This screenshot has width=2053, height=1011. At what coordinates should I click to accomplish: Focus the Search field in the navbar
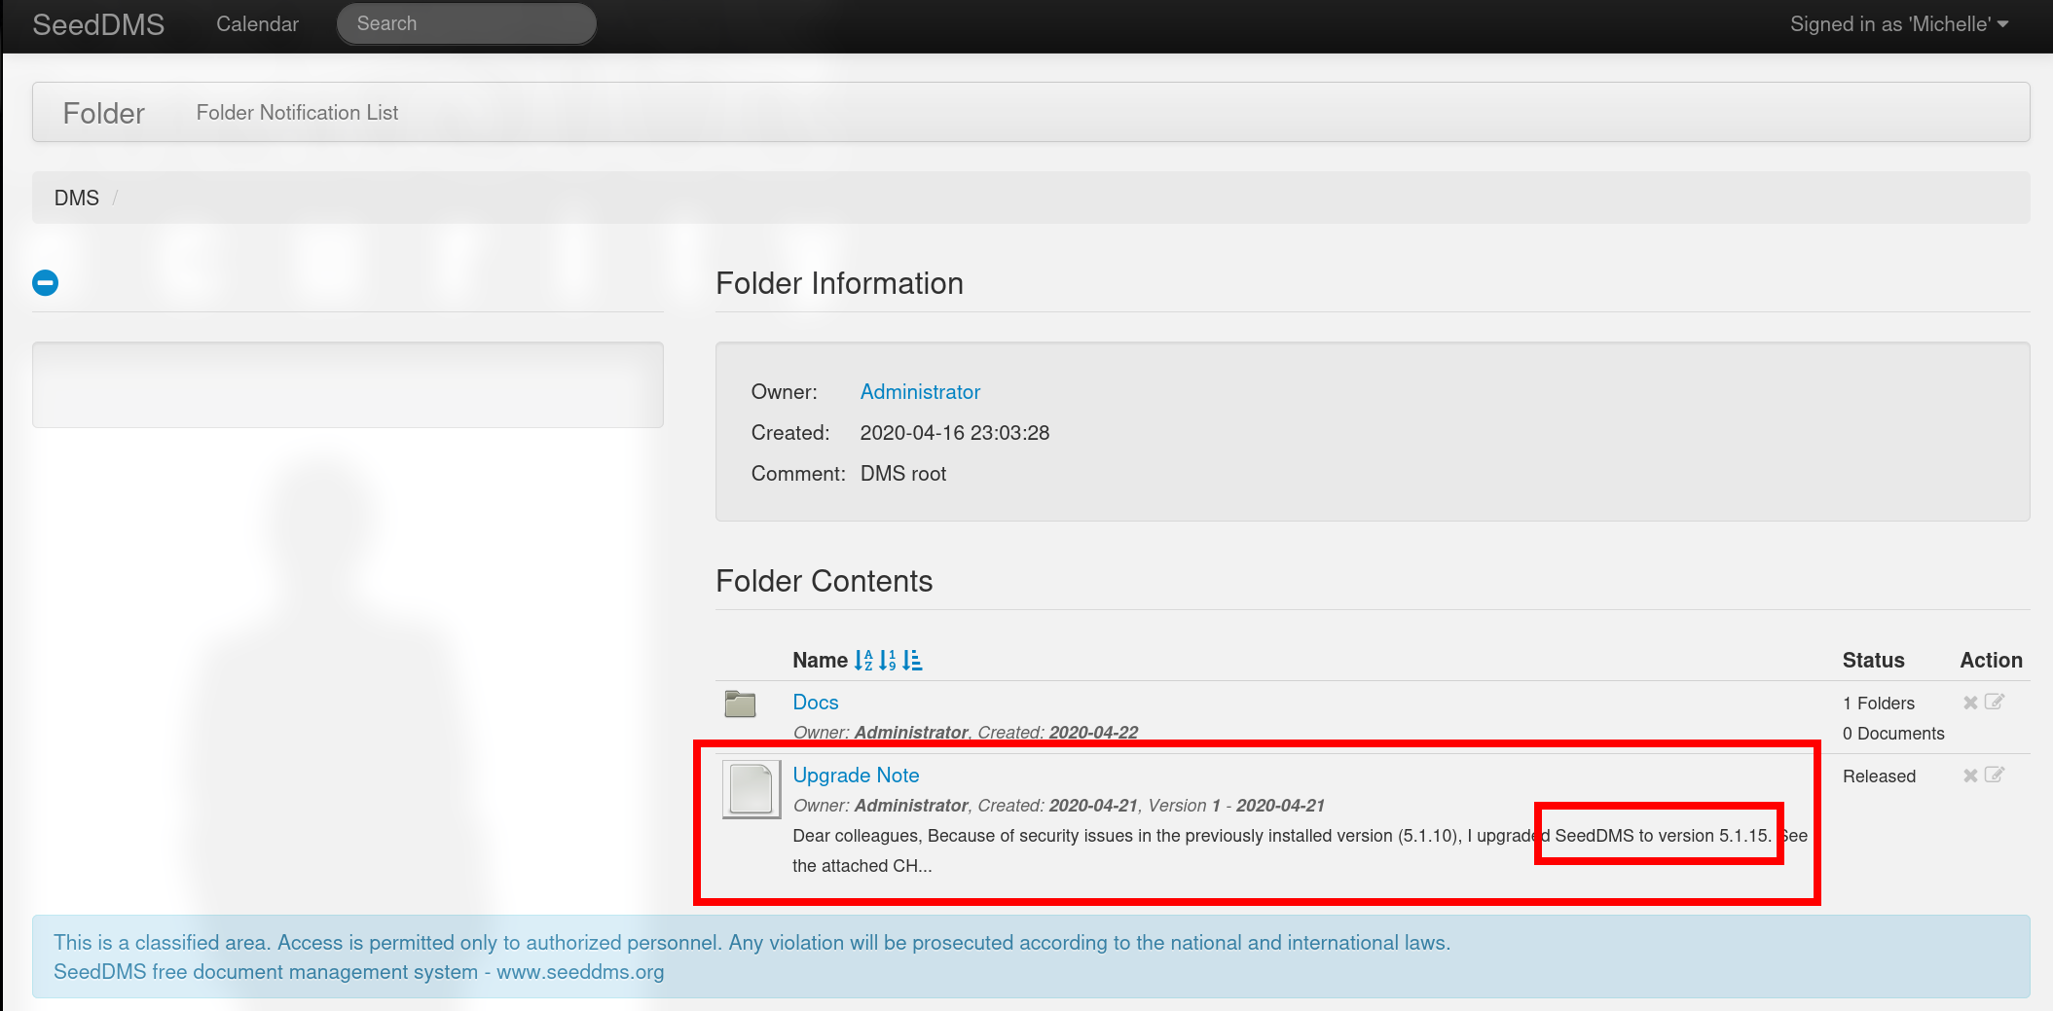[466, 24]
